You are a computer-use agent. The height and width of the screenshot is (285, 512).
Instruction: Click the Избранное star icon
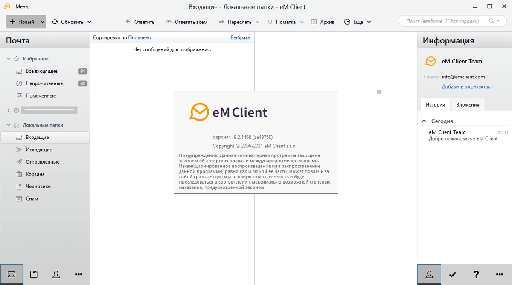tap(17, 59)
